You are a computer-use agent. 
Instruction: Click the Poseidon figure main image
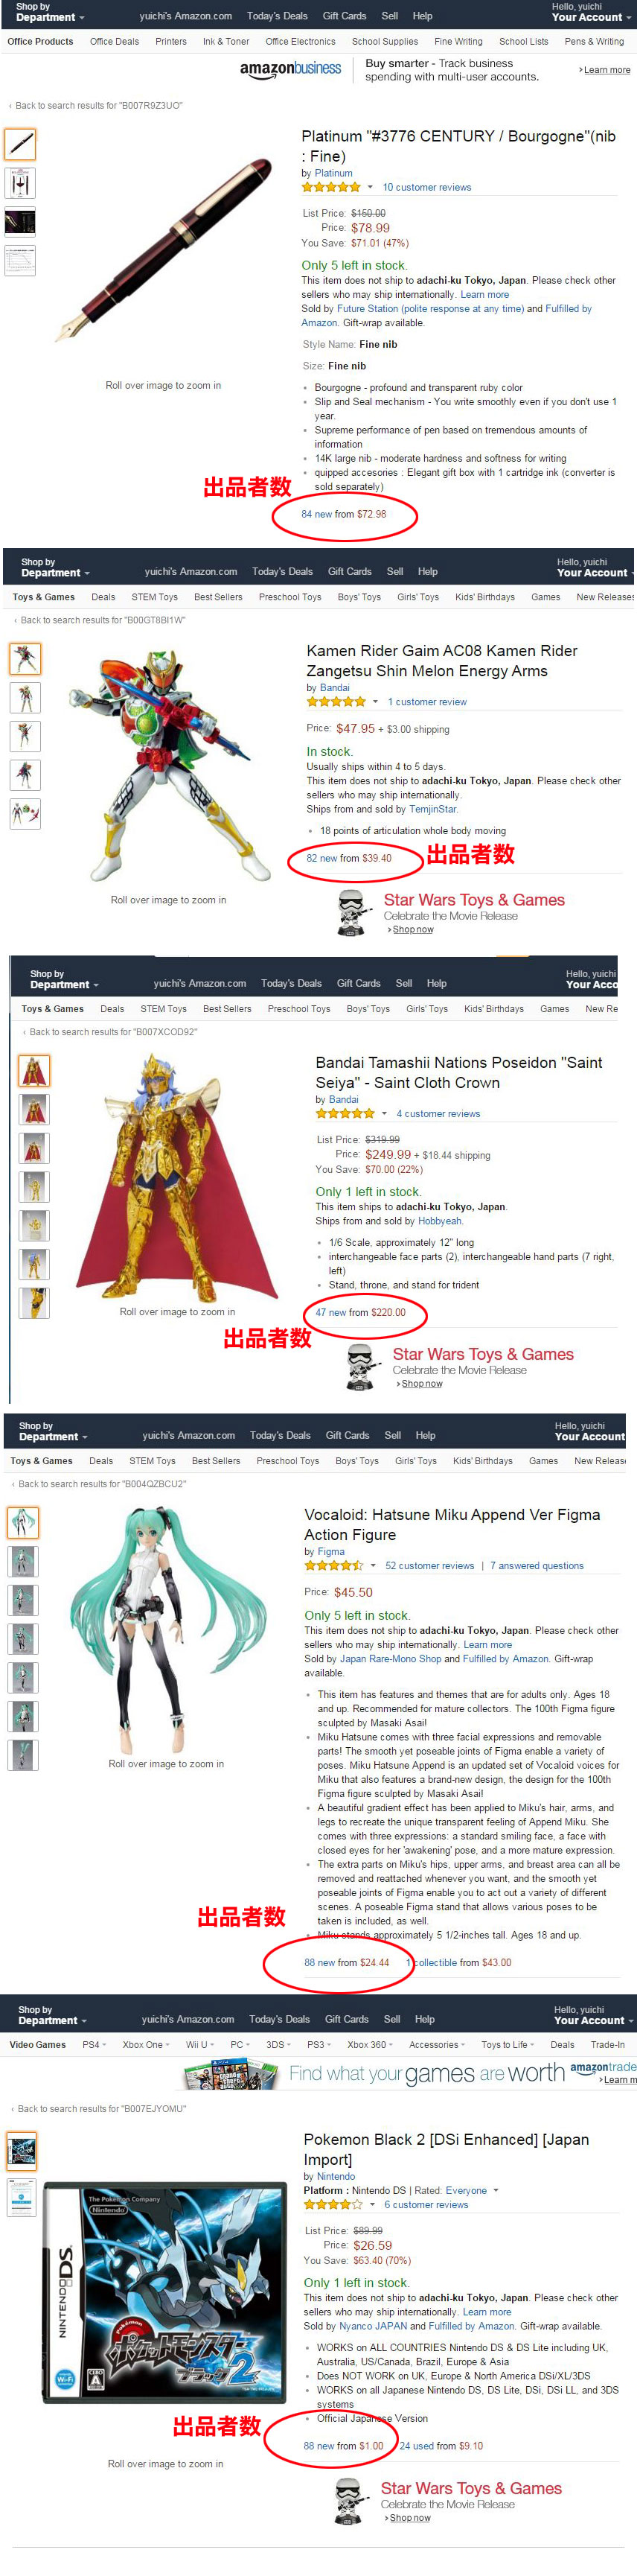click(178, 1175)
